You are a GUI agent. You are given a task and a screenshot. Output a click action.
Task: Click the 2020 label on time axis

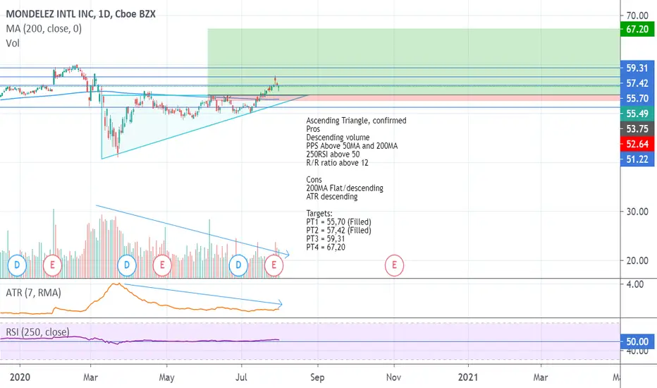[20, 377]
